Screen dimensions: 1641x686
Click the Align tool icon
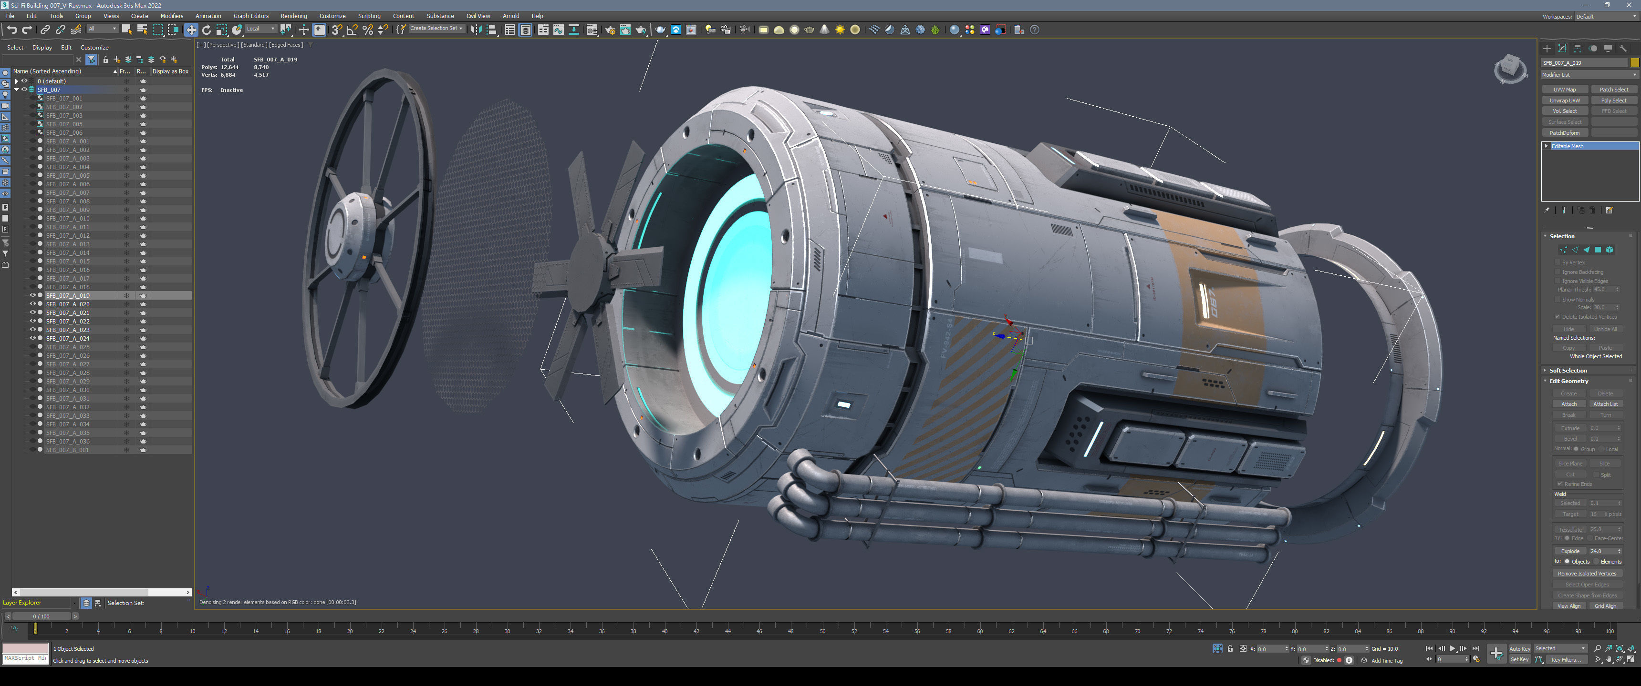(492, 29)
